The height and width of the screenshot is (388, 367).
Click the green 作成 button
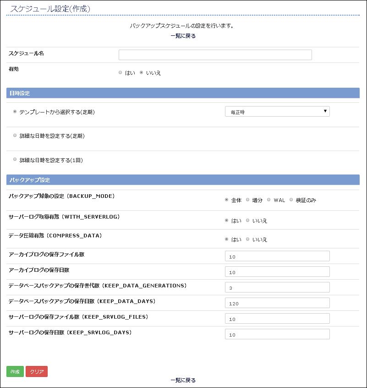pyautogui.click(x=15, y=371)
